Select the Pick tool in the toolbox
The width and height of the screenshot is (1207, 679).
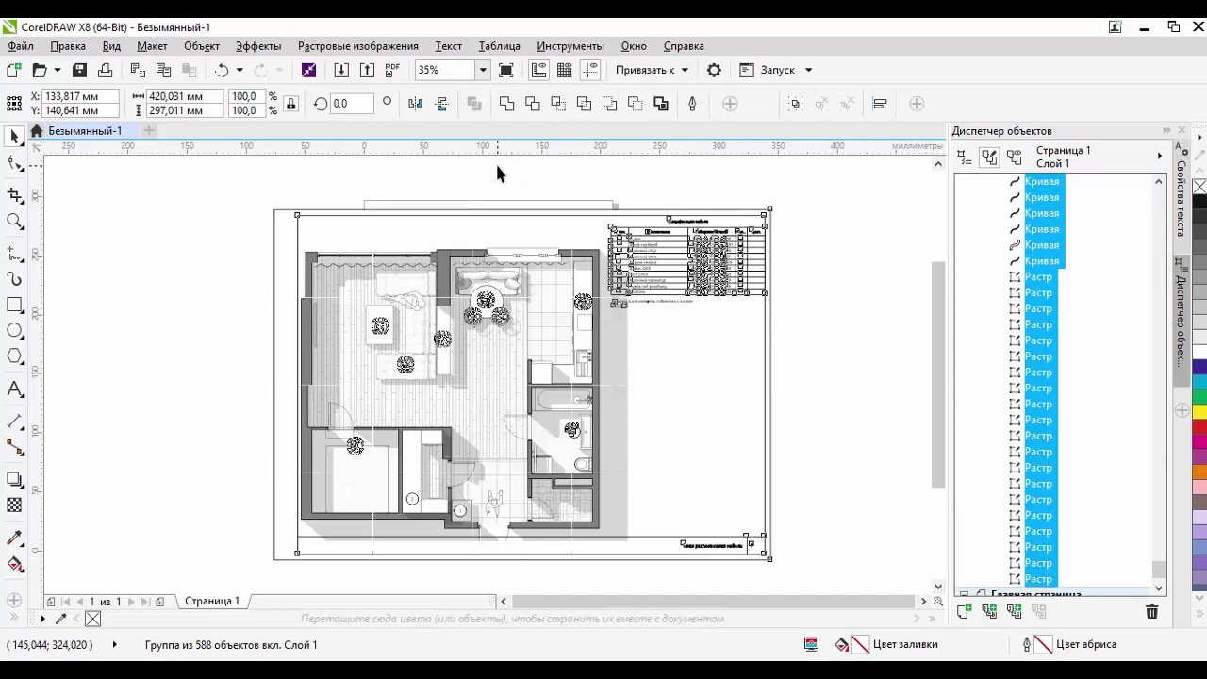pos(14,137)
